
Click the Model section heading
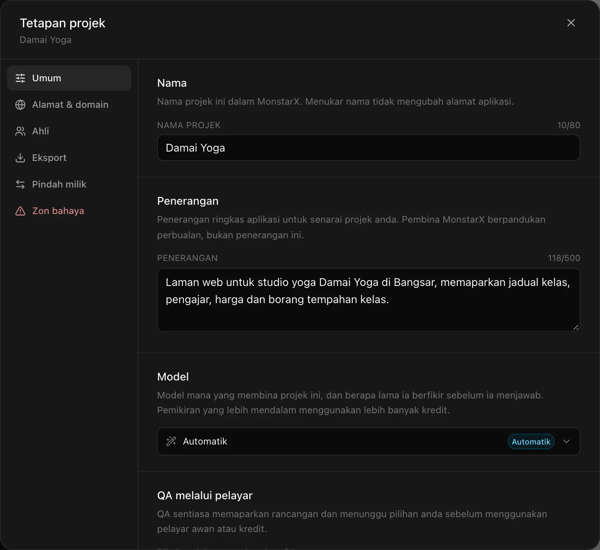pyautogui.click(x=173, y=377)
